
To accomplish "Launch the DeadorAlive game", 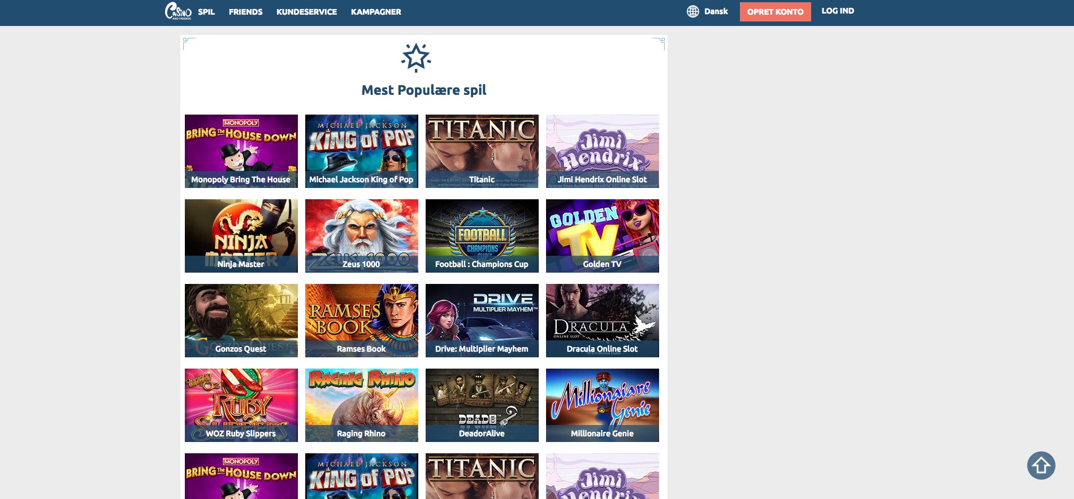I will coord(482,405).
